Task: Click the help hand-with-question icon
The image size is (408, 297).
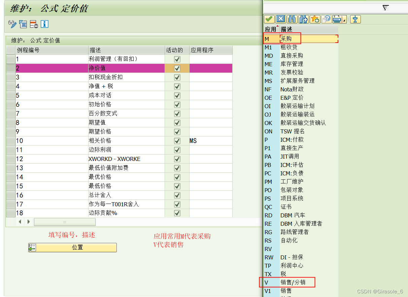Action: 326,19
